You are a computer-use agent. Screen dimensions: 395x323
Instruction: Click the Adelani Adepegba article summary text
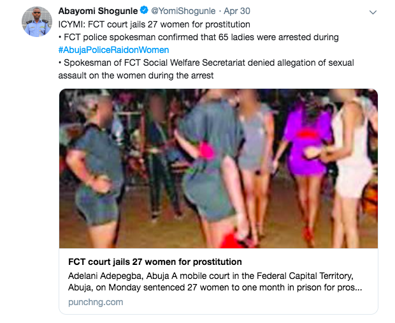click(215, 282)
